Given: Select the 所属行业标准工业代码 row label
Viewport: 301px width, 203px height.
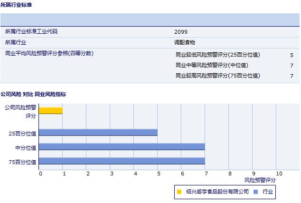Looking at the screenshot, I should (31, 31).
